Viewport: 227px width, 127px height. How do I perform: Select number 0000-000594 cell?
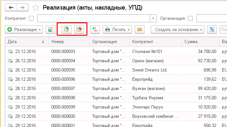63,61
